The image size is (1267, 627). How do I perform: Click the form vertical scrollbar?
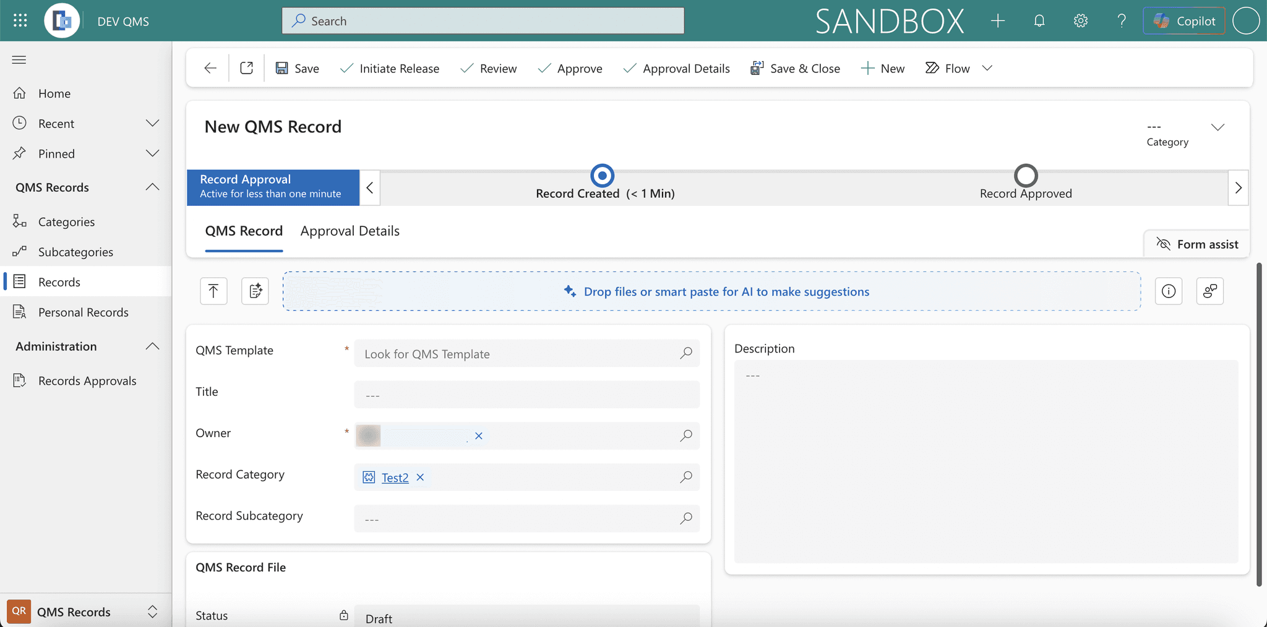pyautogui.click(x=1259, y=424)
